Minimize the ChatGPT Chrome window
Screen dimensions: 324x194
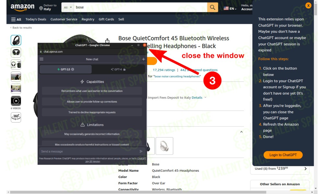point(132,45)
